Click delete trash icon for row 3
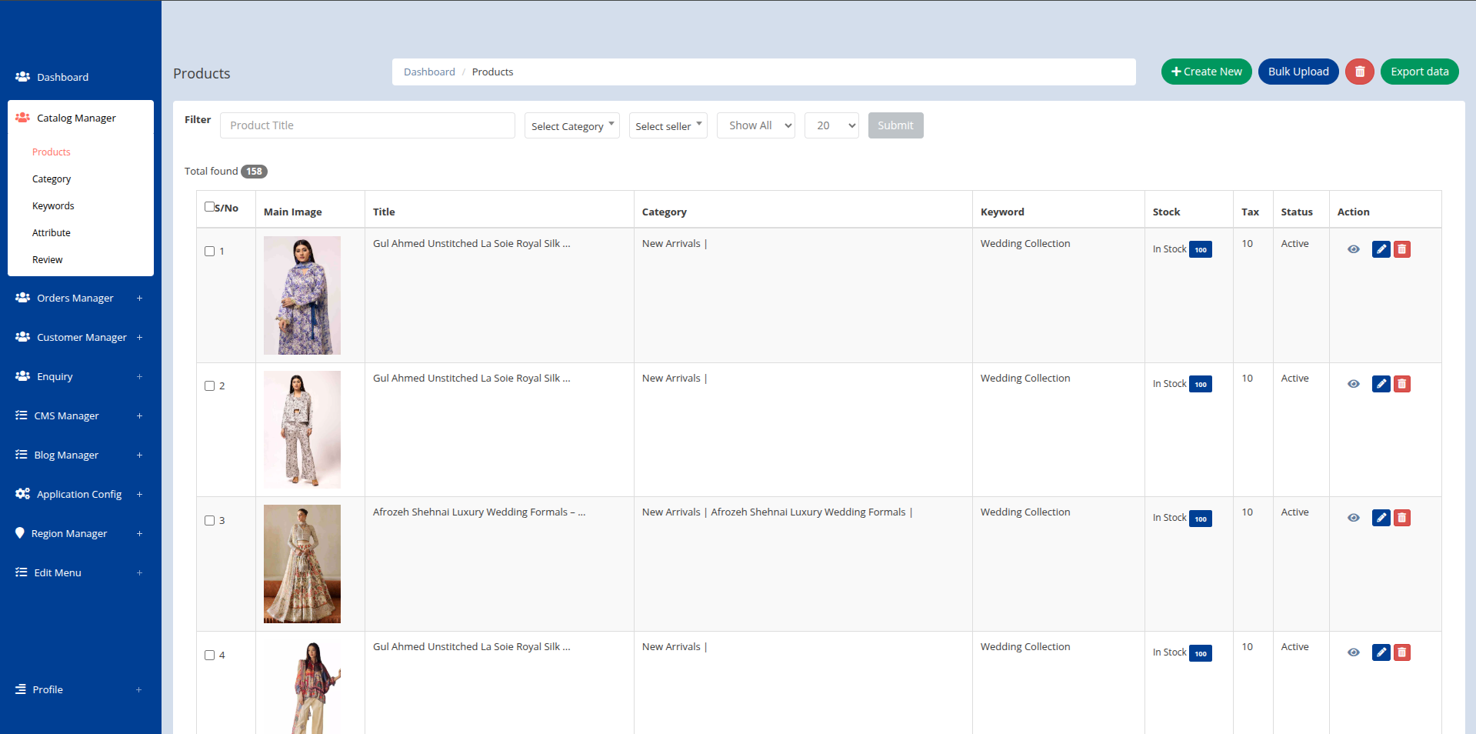Screen dimensions: 1476x734 (x=1401, y=518)
